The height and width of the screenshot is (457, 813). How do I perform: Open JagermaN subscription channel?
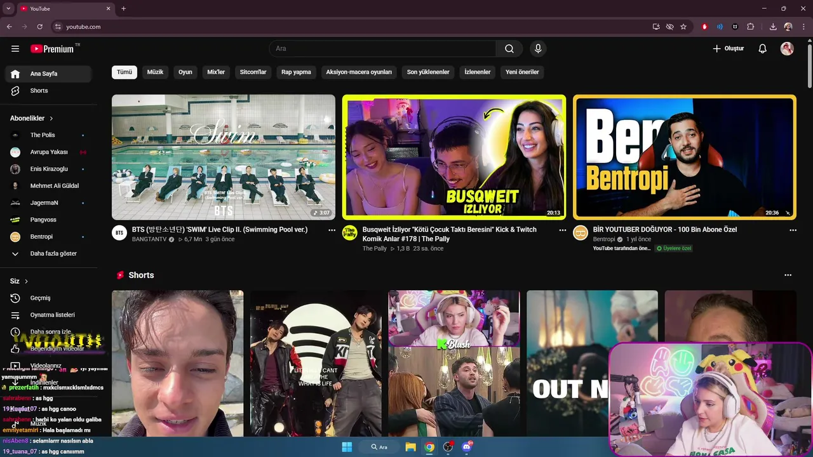pos(48,203)
